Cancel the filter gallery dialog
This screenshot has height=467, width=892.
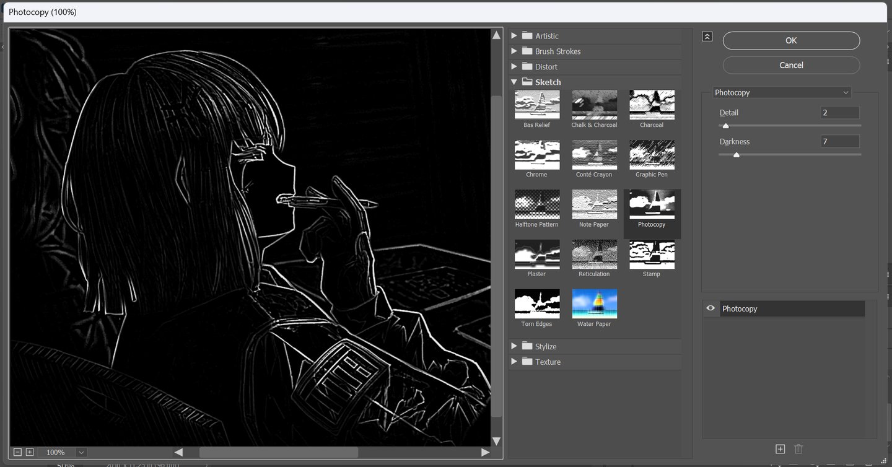[x=791, y=65]
